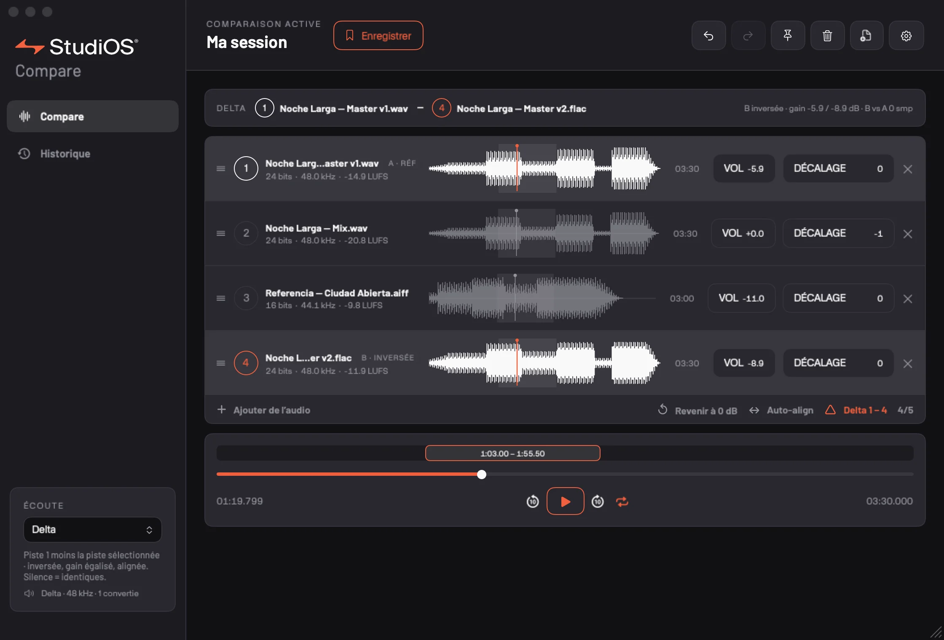Click the undo arrow button
Screen dimensions: 944x640
(x=708, y=36)
